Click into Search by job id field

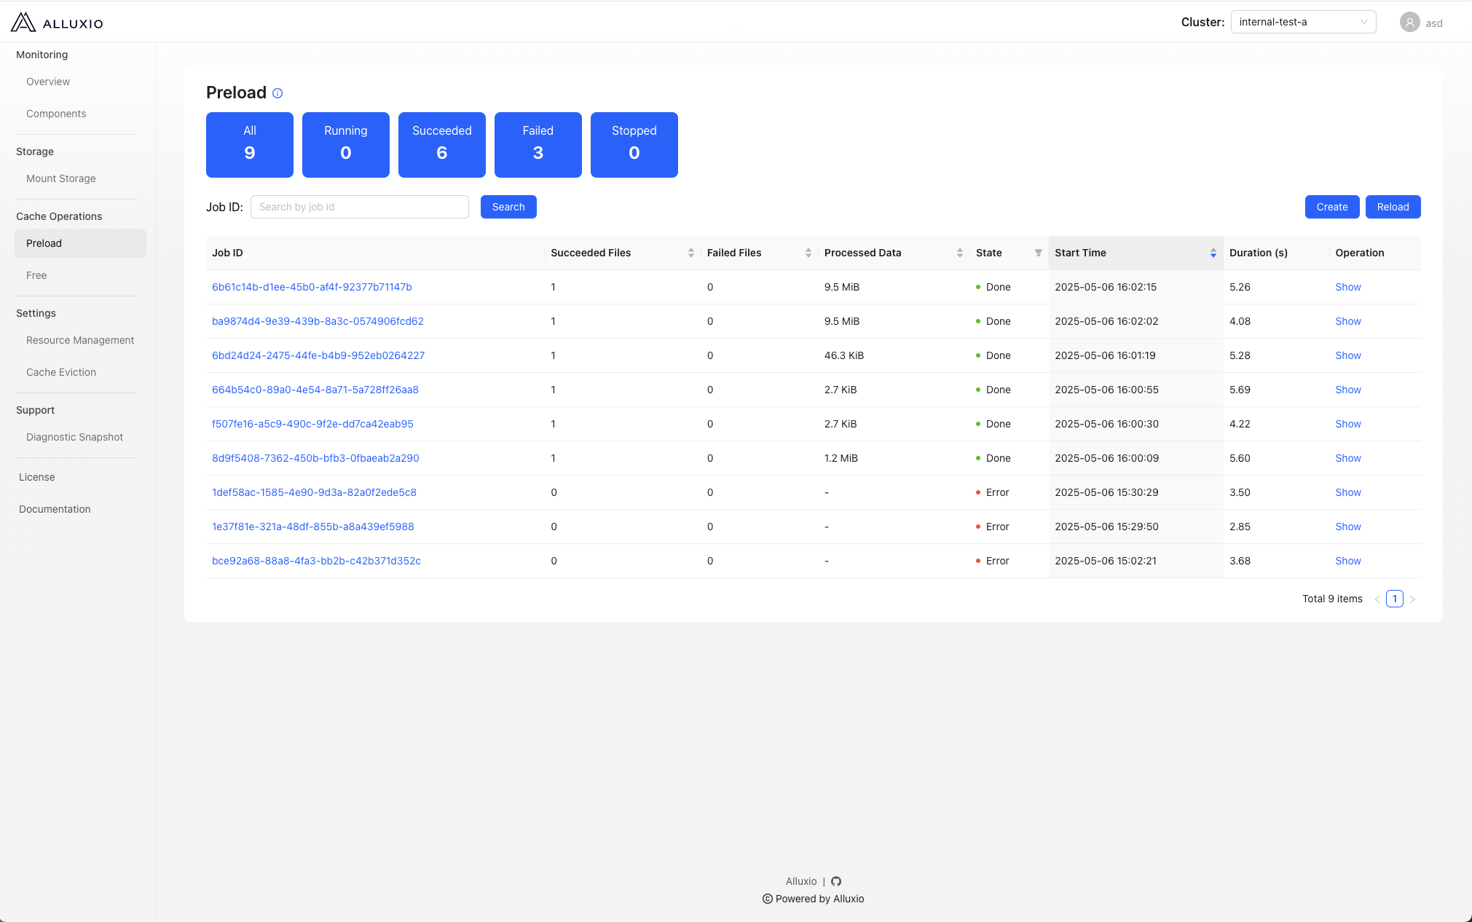(x=359, y=207)
